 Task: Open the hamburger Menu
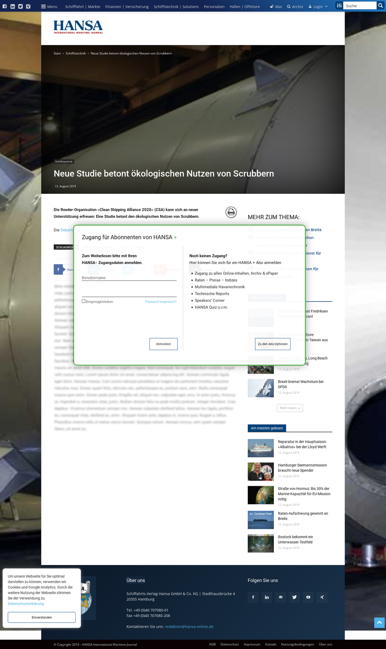pyautogui.click(x=49, y=7)
